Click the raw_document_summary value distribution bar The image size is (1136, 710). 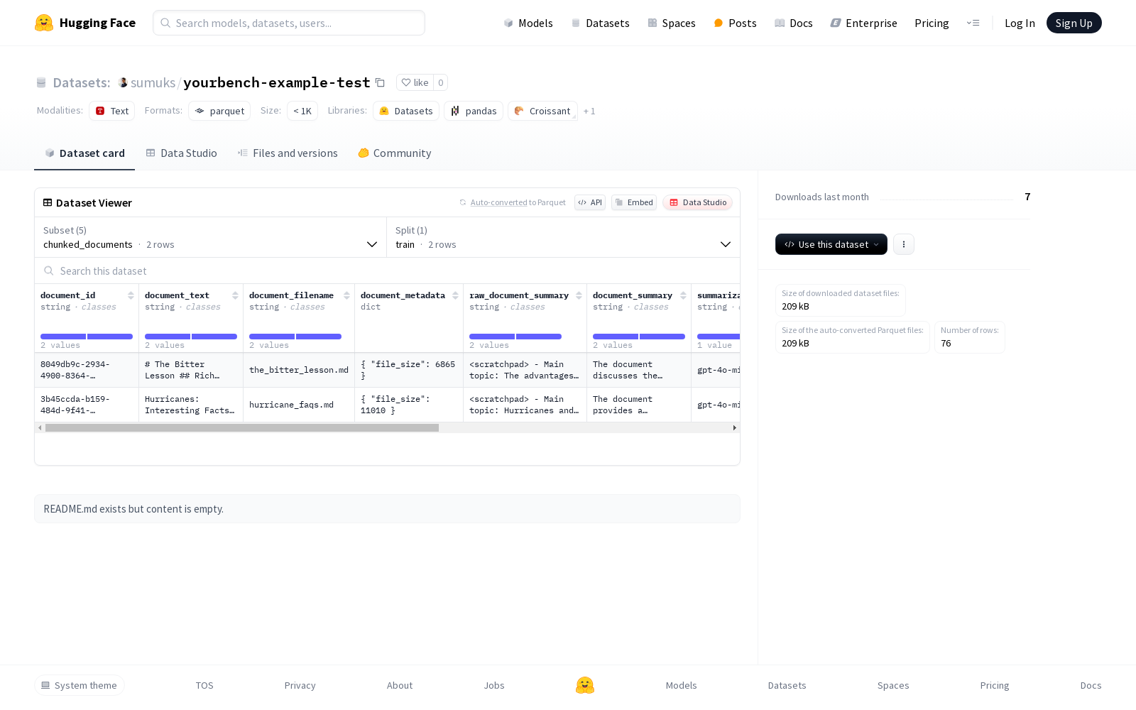click(x=515, y=337)
